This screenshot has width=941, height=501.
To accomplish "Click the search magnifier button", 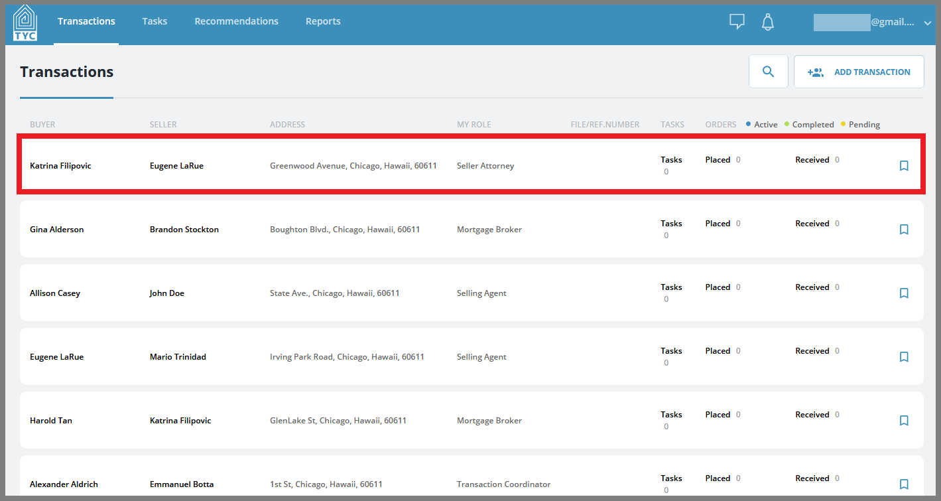I will [x=769, y=72].
